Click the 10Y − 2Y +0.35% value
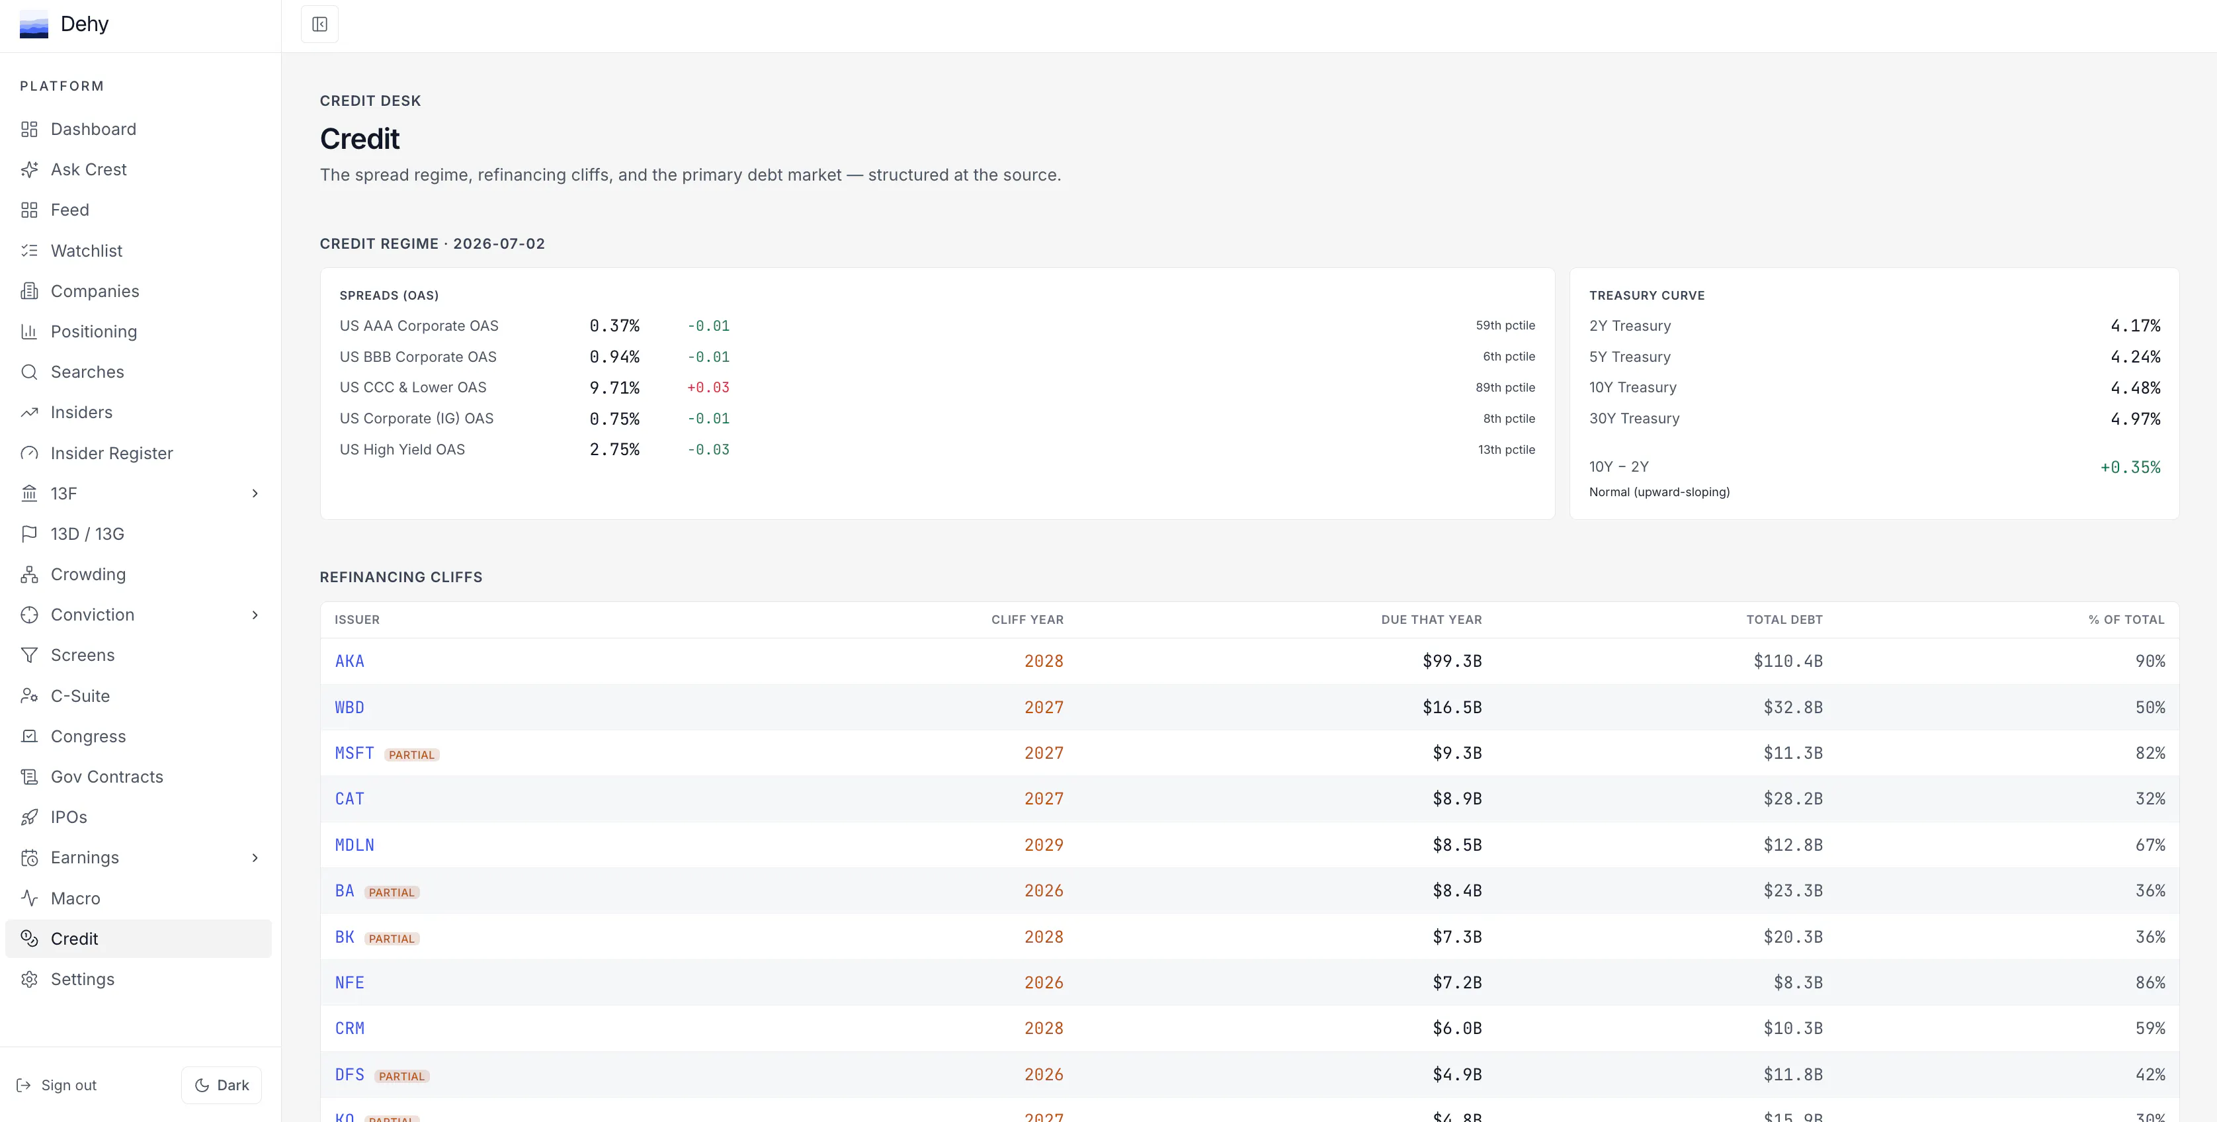The width and height of the screenshot is (2217, 1122). click(x=2130, y=468)
